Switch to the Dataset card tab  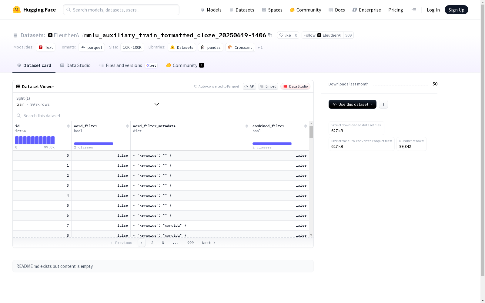(x=34, y=65)
